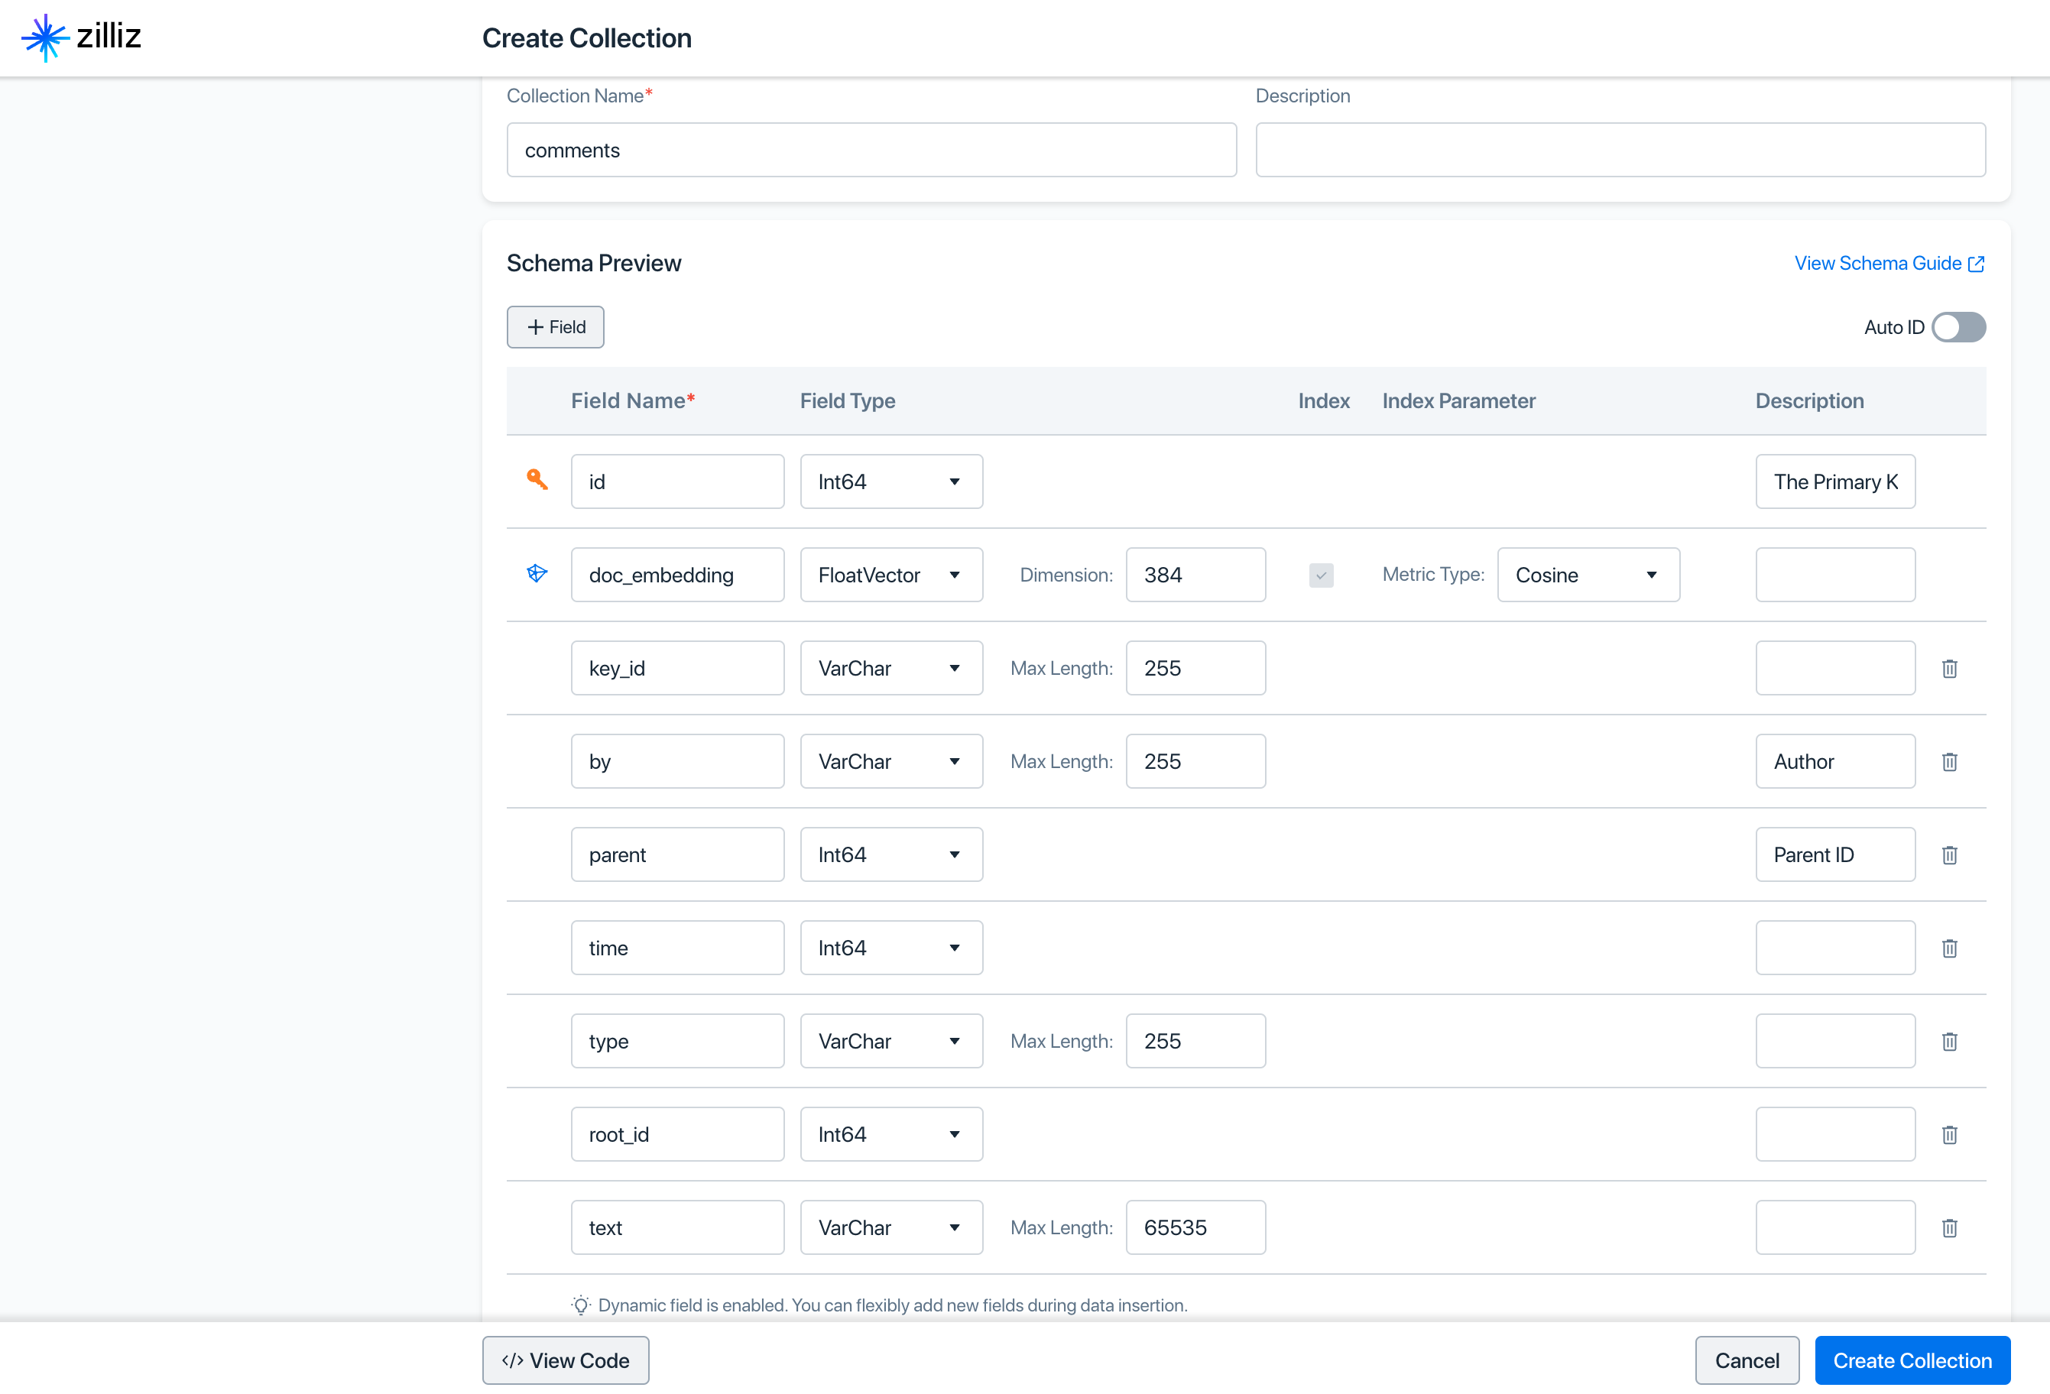Add a new field with + Field

[x=555, y=327]
